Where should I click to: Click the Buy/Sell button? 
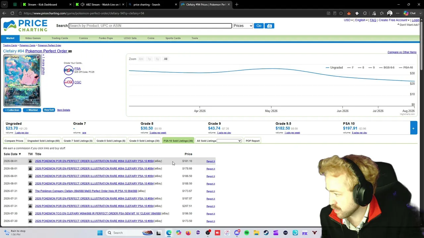tap(49, 110)
